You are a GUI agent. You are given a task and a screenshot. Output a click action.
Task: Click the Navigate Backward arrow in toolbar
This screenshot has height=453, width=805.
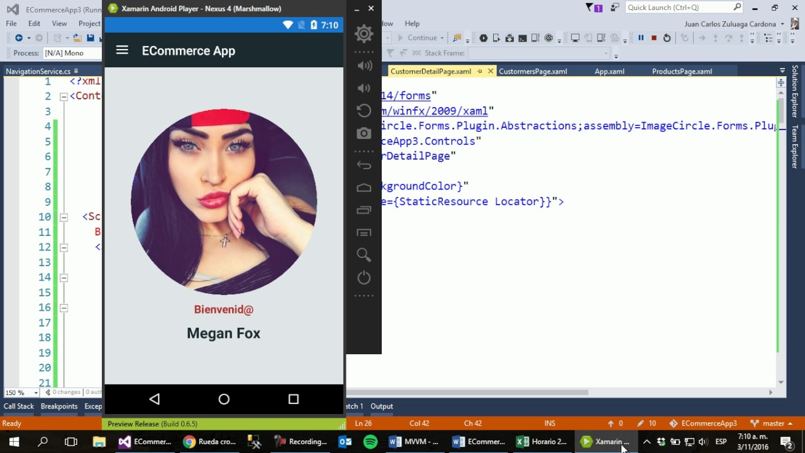[x=19, y=38]
